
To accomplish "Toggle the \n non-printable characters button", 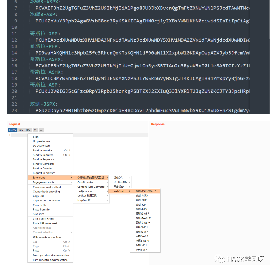I will point(35,130).
